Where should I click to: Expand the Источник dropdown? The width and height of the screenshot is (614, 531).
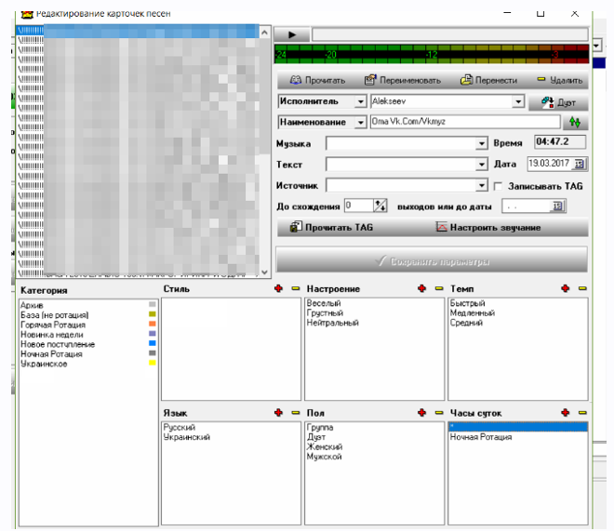point(482,185)
